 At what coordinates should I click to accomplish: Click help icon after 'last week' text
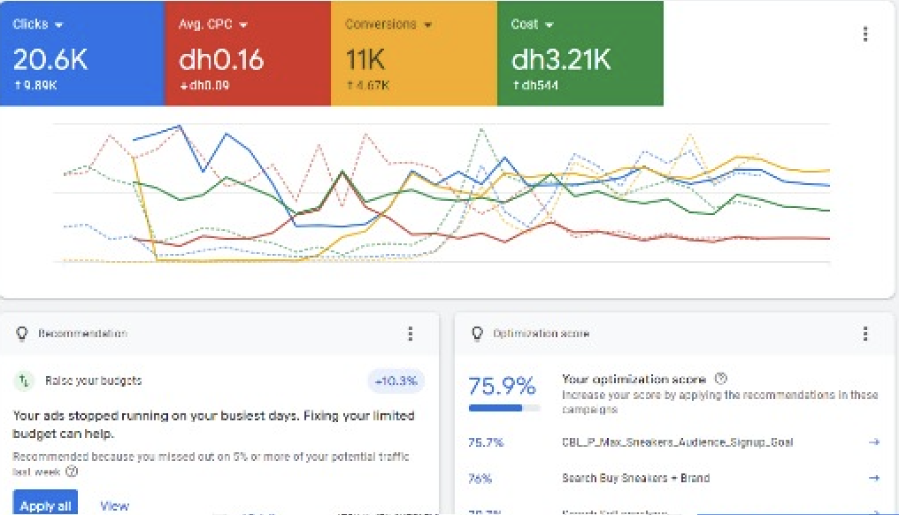coord(72,472)
